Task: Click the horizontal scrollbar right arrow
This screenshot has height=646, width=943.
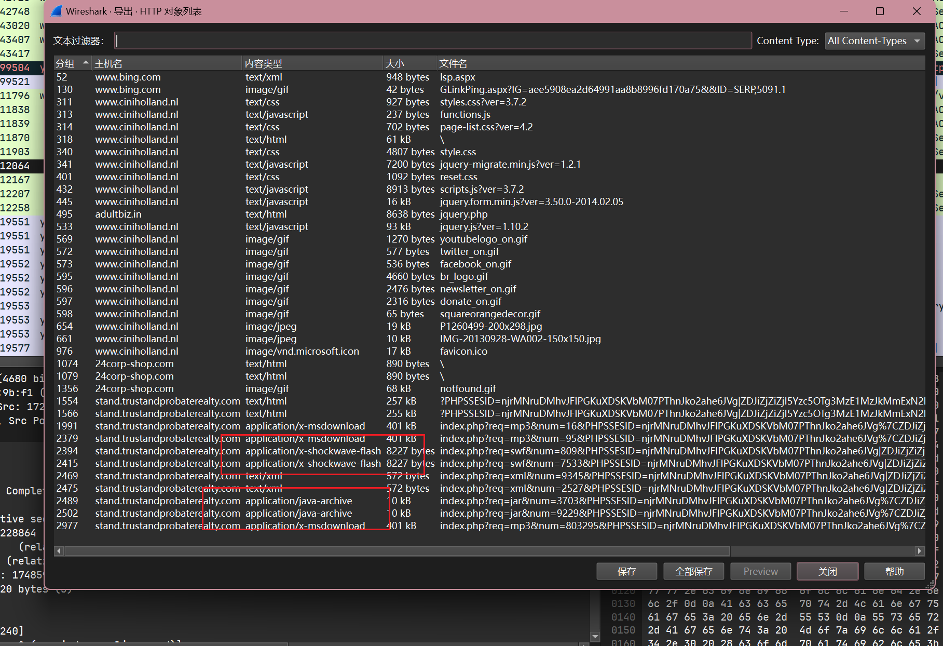Action: point(919,551)
